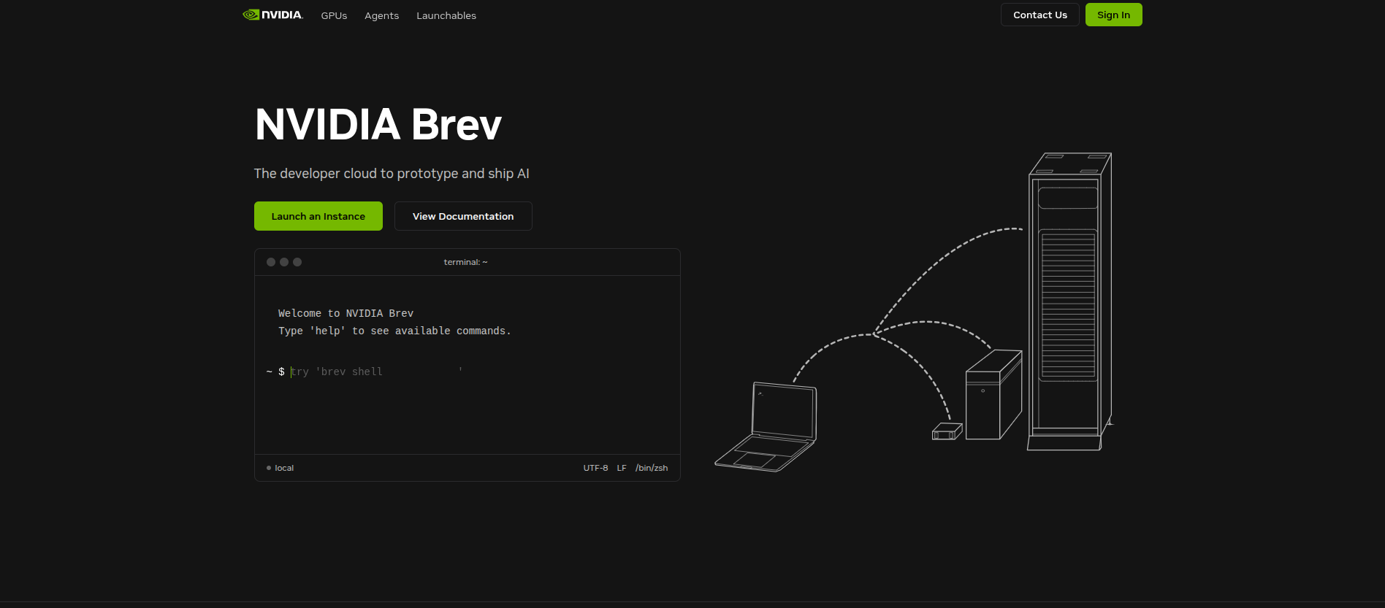Open the GPUs navigation item
Image resolution: width=1385 pixels, height=608 pixels.
coord(334,15)
